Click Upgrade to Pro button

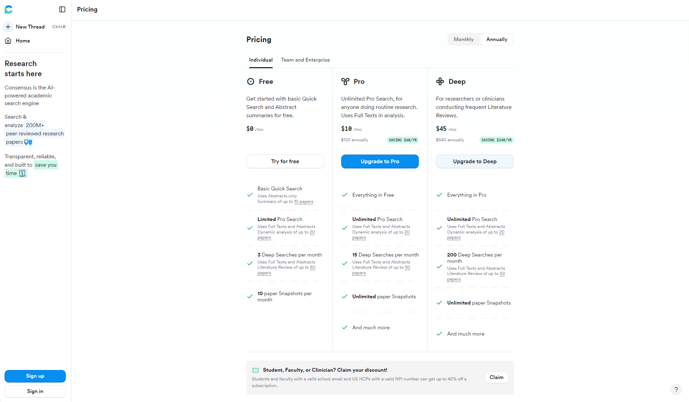pyautogui.click(x=380, y=161)
